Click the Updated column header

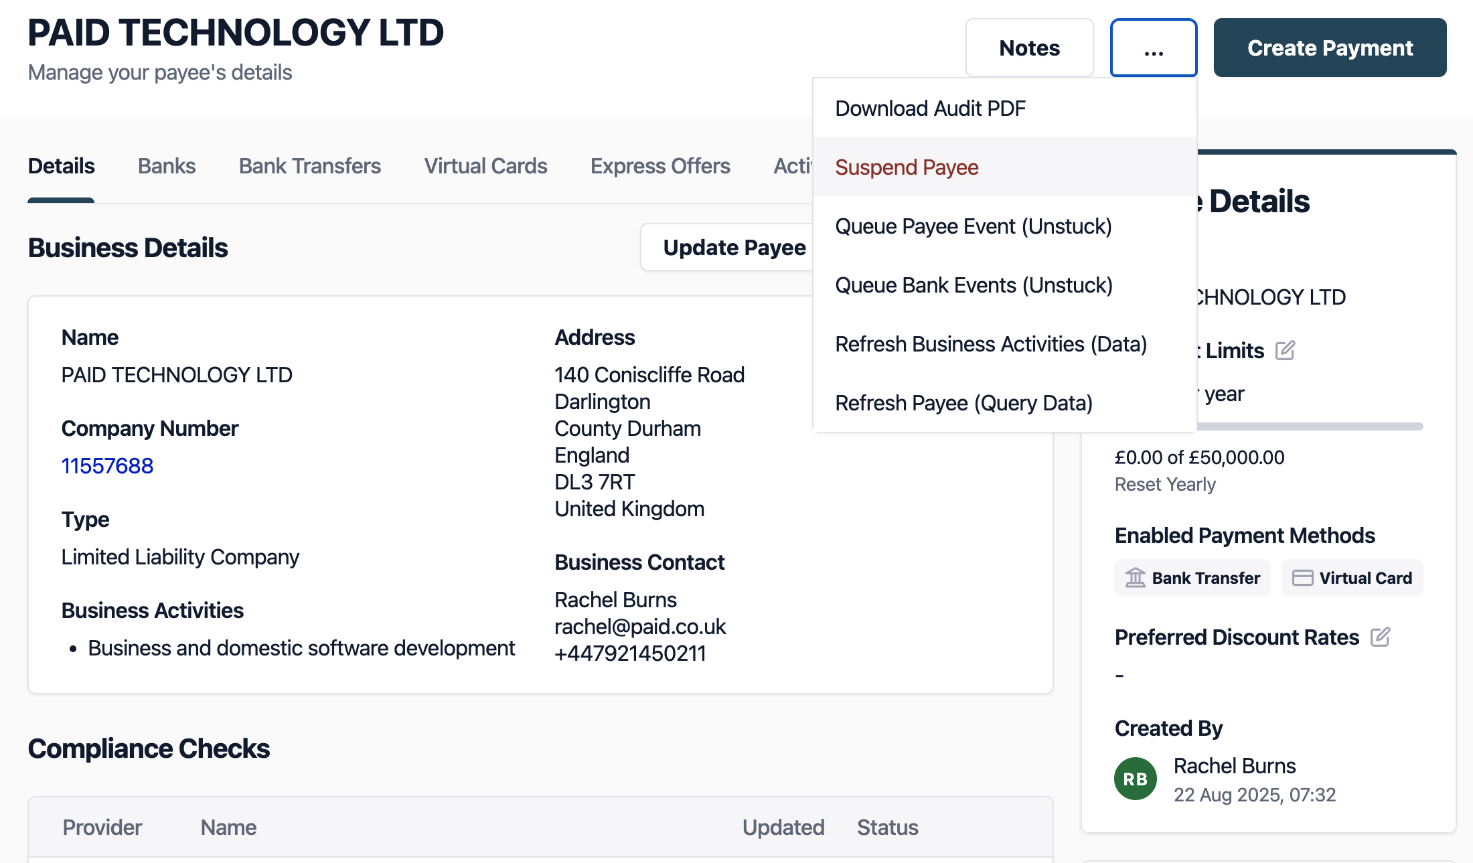pyautogui.click(x=783, y=827)
